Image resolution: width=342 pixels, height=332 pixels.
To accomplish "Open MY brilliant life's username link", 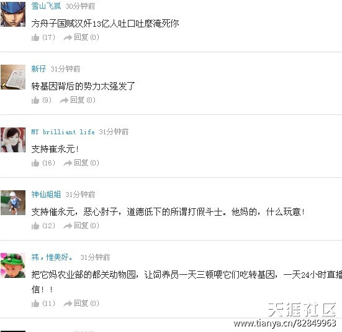I will pyautogui.click(x=63, y=132).
